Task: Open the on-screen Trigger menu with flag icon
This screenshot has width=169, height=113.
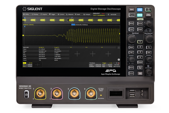Action: coord(52,14)
